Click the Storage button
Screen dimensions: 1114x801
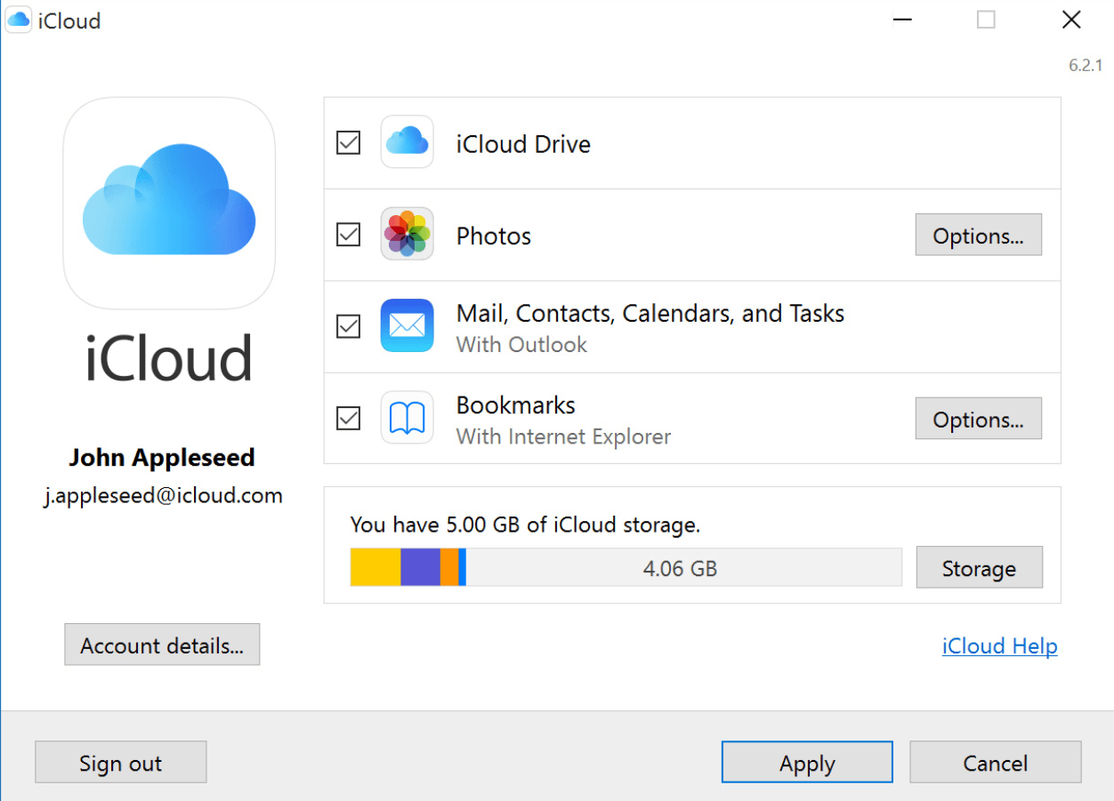(x=979, y=567)
